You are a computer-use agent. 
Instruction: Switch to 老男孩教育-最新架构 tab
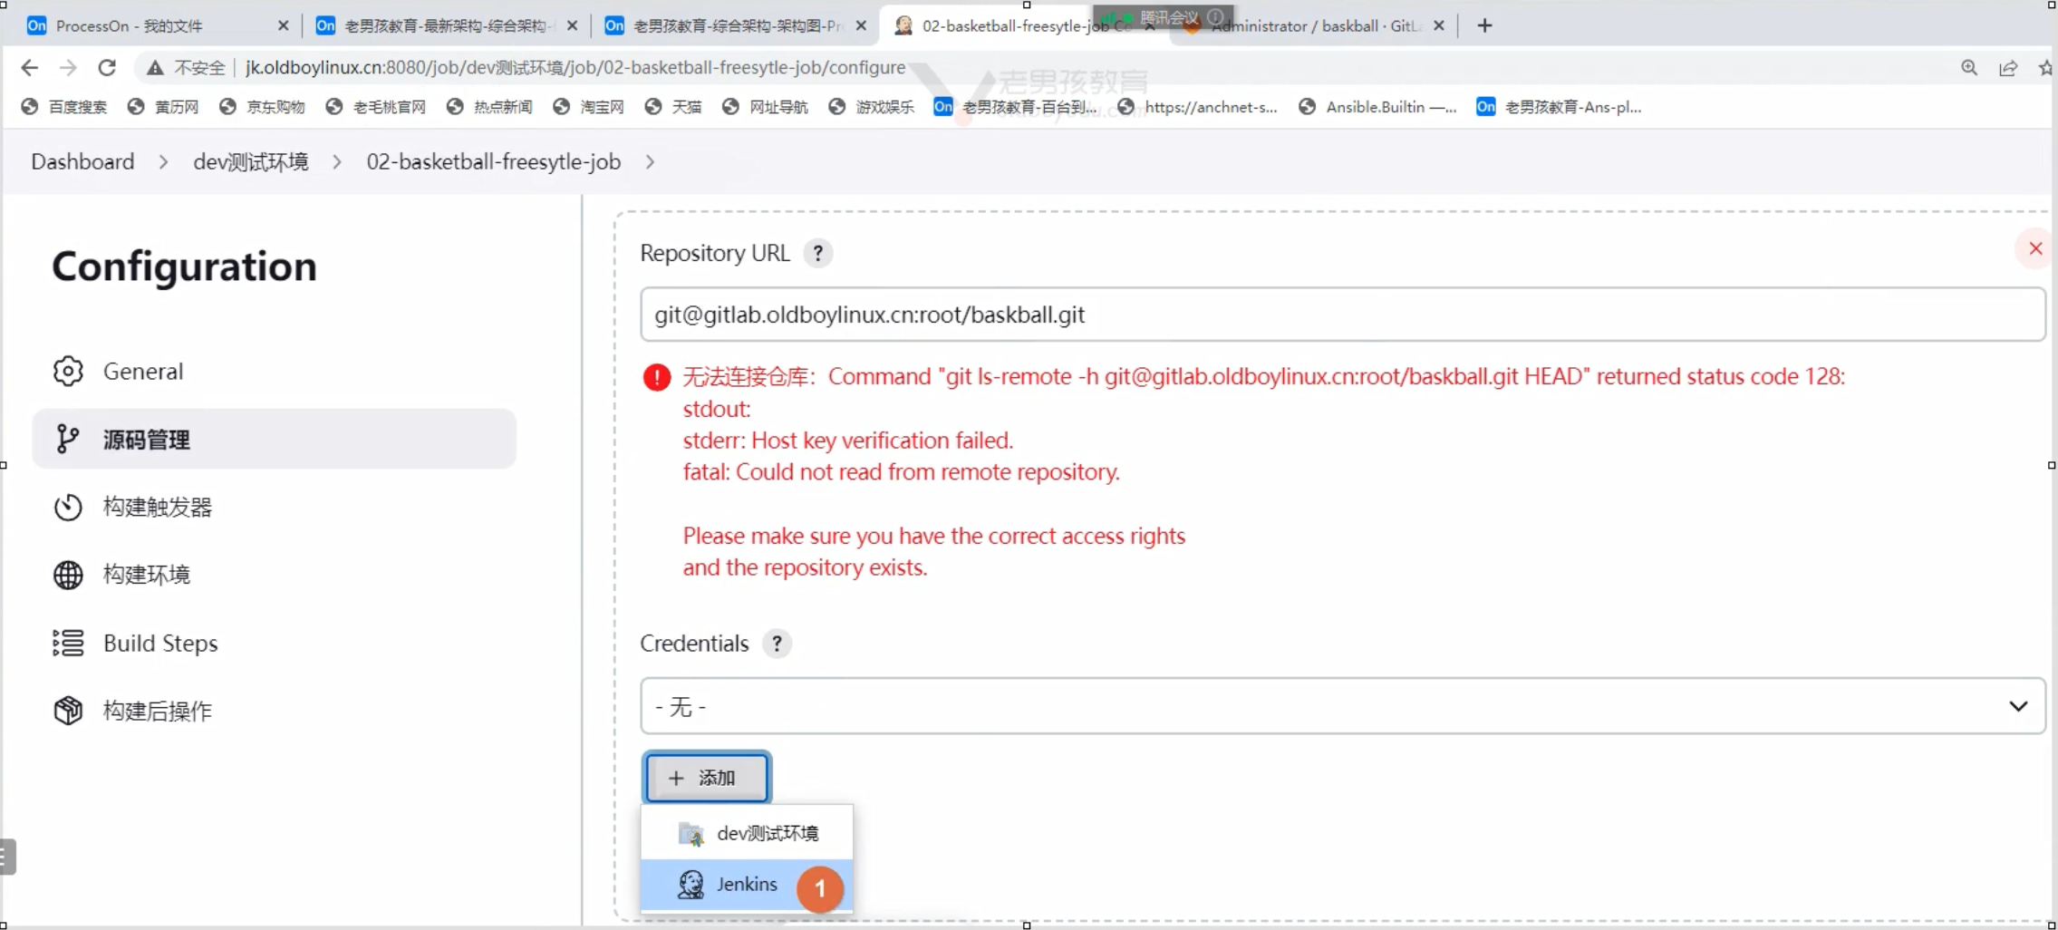pyautogui.click(x=445, y=25)
